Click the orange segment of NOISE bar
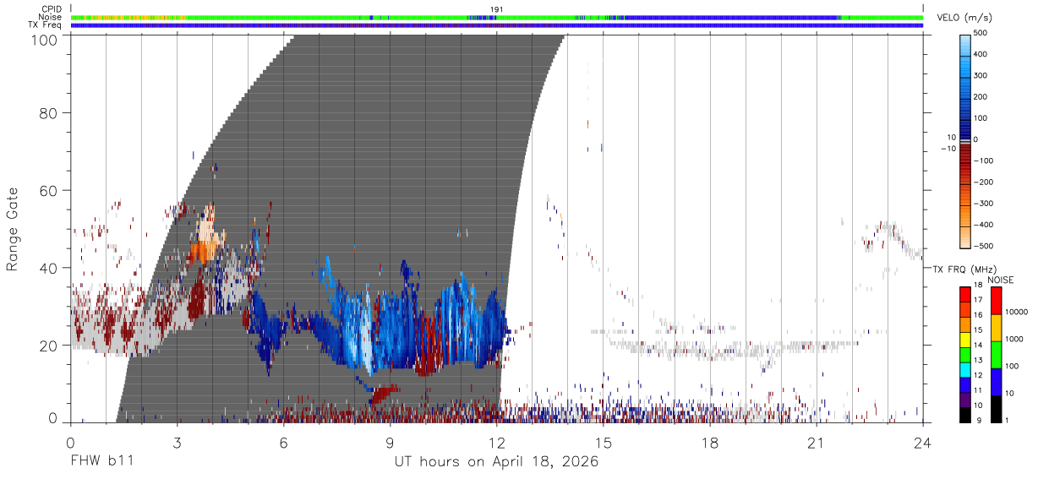This screenshot has width=1038, height=479. click(x=995, y=327)
